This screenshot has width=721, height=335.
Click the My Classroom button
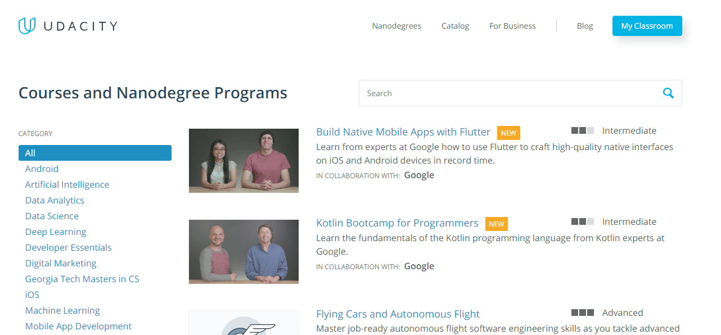point(647,26)
